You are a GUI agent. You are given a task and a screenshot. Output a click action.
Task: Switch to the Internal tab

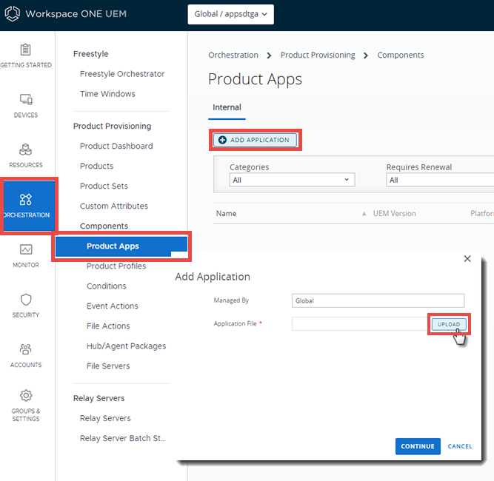227,107
